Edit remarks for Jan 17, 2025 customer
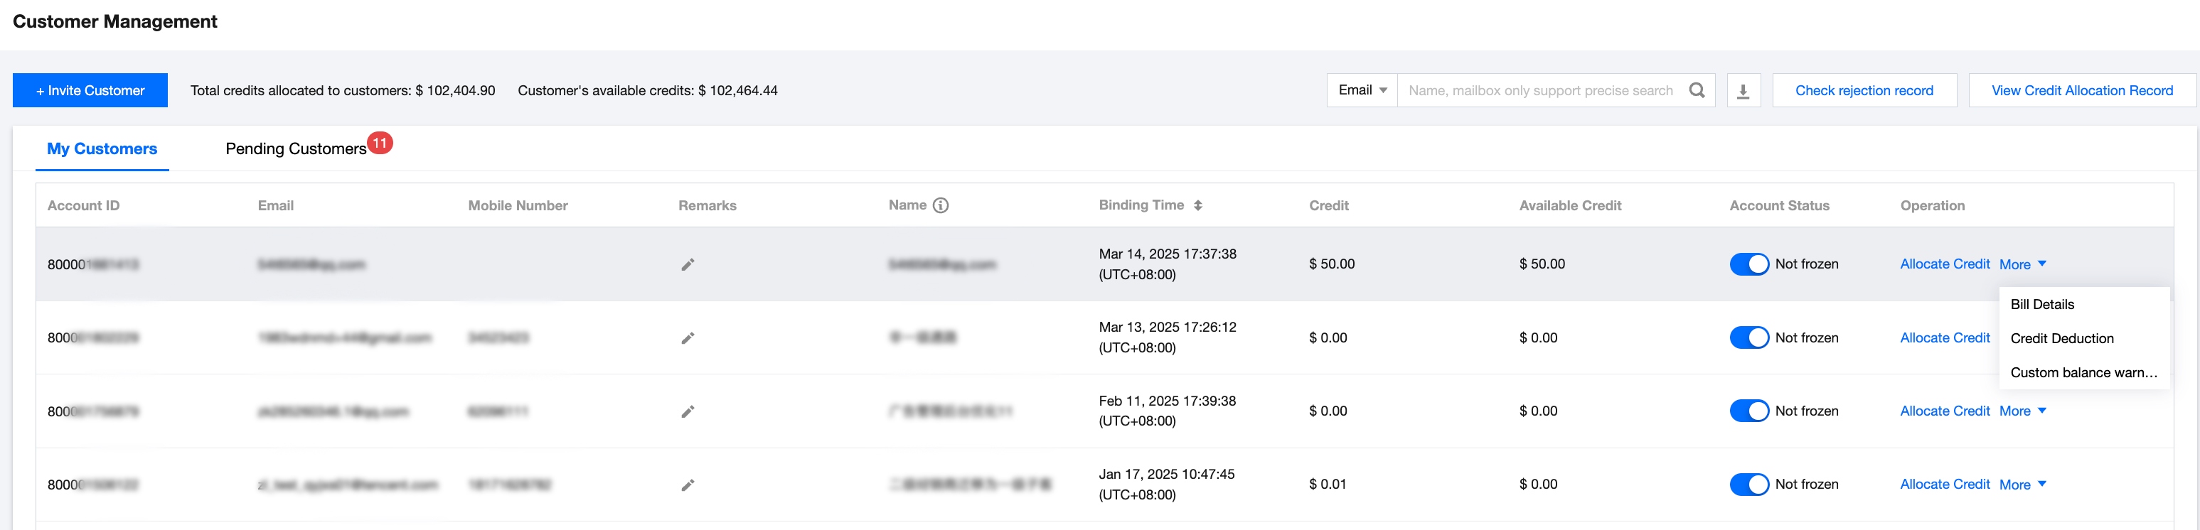This screenshot has width=2200, height=530. pyautogui.click(x=688, y=485)
